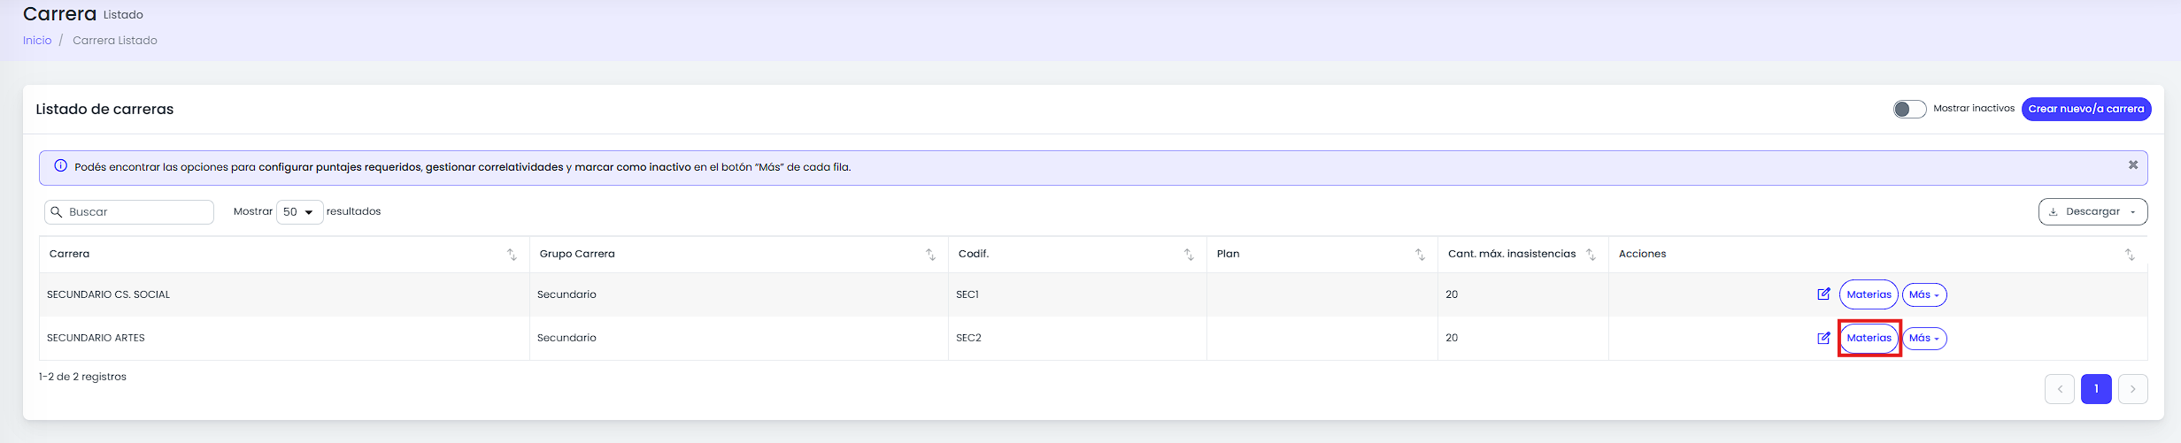
Task: Go to the previous page arrow
Action: coord(2060,389)
